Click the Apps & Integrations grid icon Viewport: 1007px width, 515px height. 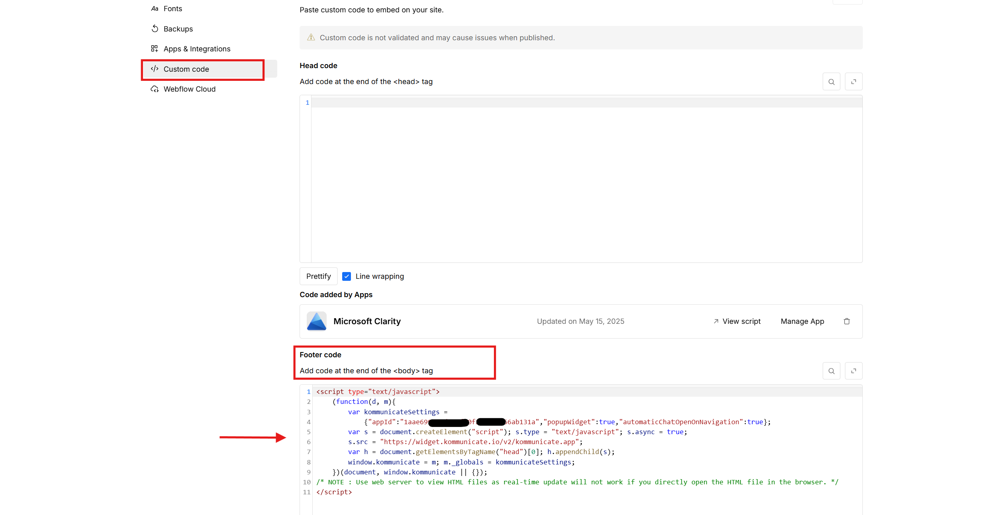pyautogui.click(x=155, y=49)
